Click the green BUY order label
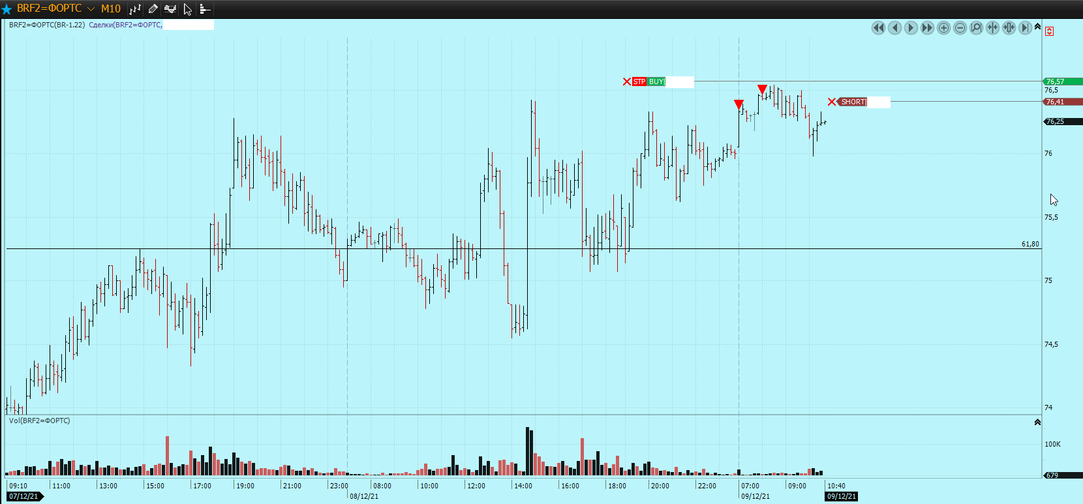The height and width of the screenshot is (504, 1083). tap(656, 82)
